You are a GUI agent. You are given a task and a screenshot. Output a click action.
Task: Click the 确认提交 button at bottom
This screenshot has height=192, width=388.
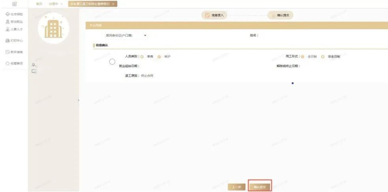click(260, 187)
